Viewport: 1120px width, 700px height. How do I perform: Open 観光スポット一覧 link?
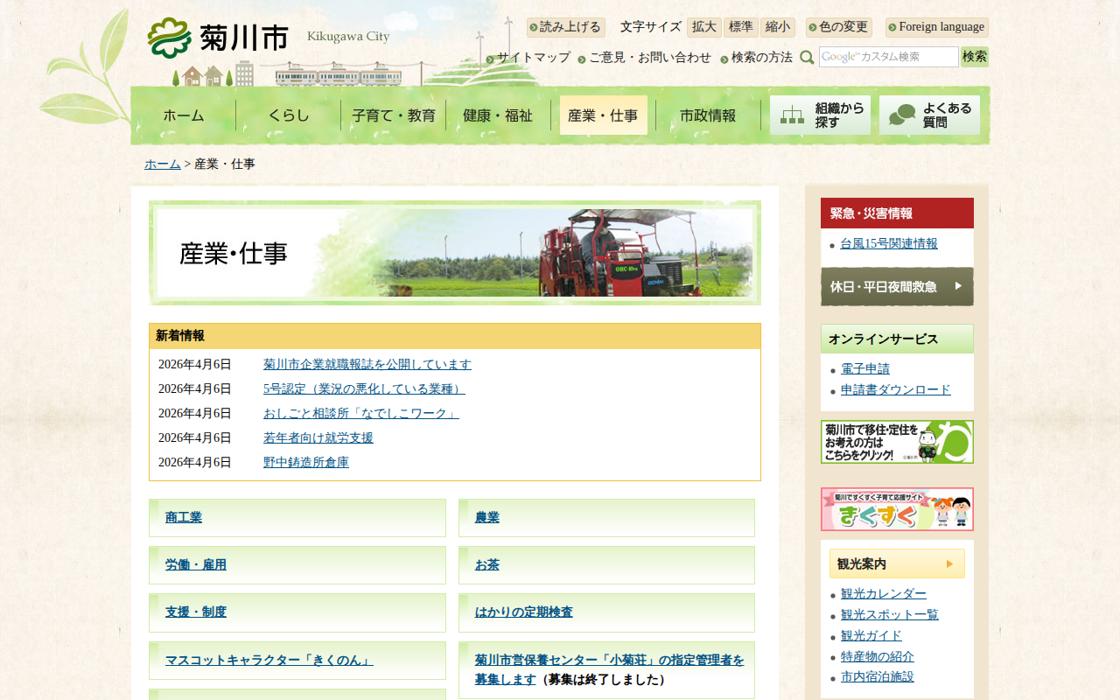tap(890, 615)
